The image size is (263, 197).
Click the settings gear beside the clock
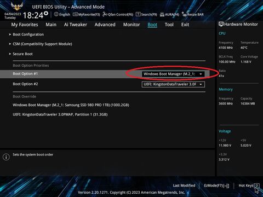(x=46, y=13)
